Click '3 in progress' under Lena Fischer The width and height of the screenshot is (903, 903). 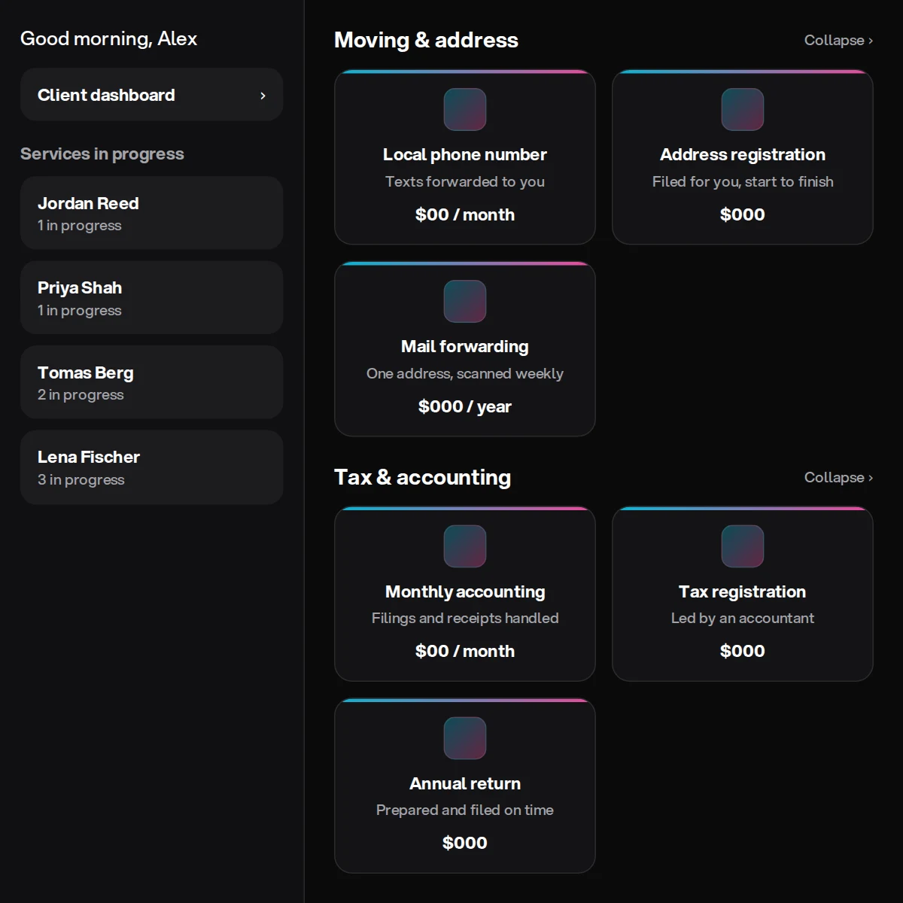(81, 479)
